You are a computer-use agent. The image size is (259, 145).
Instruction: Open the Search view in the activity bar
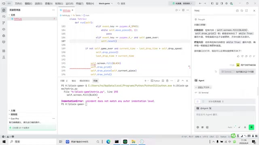(x=4, y=17)
